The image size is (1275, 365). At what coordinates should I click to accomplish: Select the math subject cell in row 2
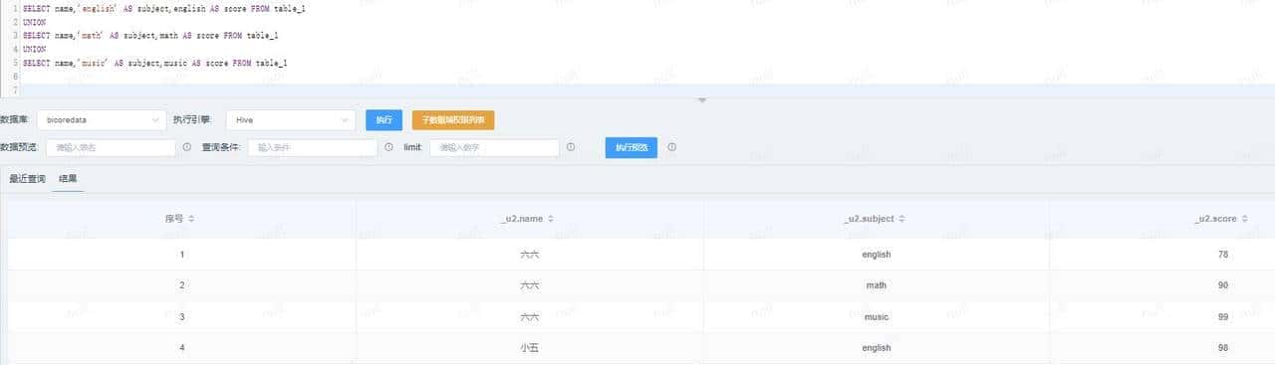(x=877, y=285)
